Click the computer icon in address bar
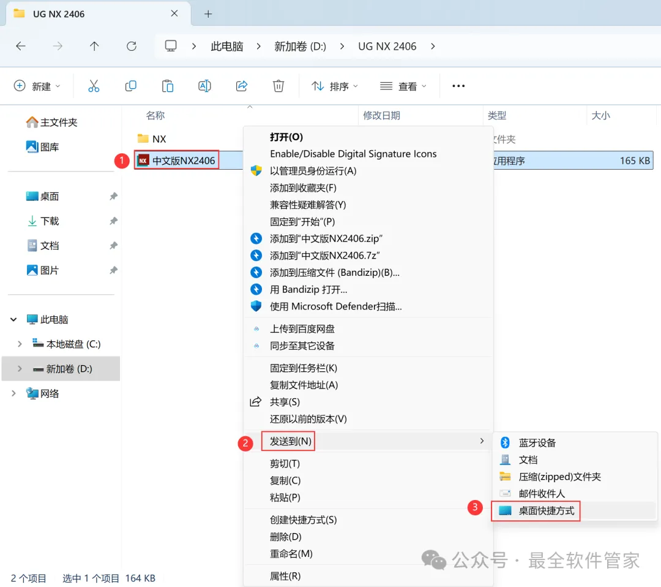This screenshot has height=587, width=661. (171, 45)
